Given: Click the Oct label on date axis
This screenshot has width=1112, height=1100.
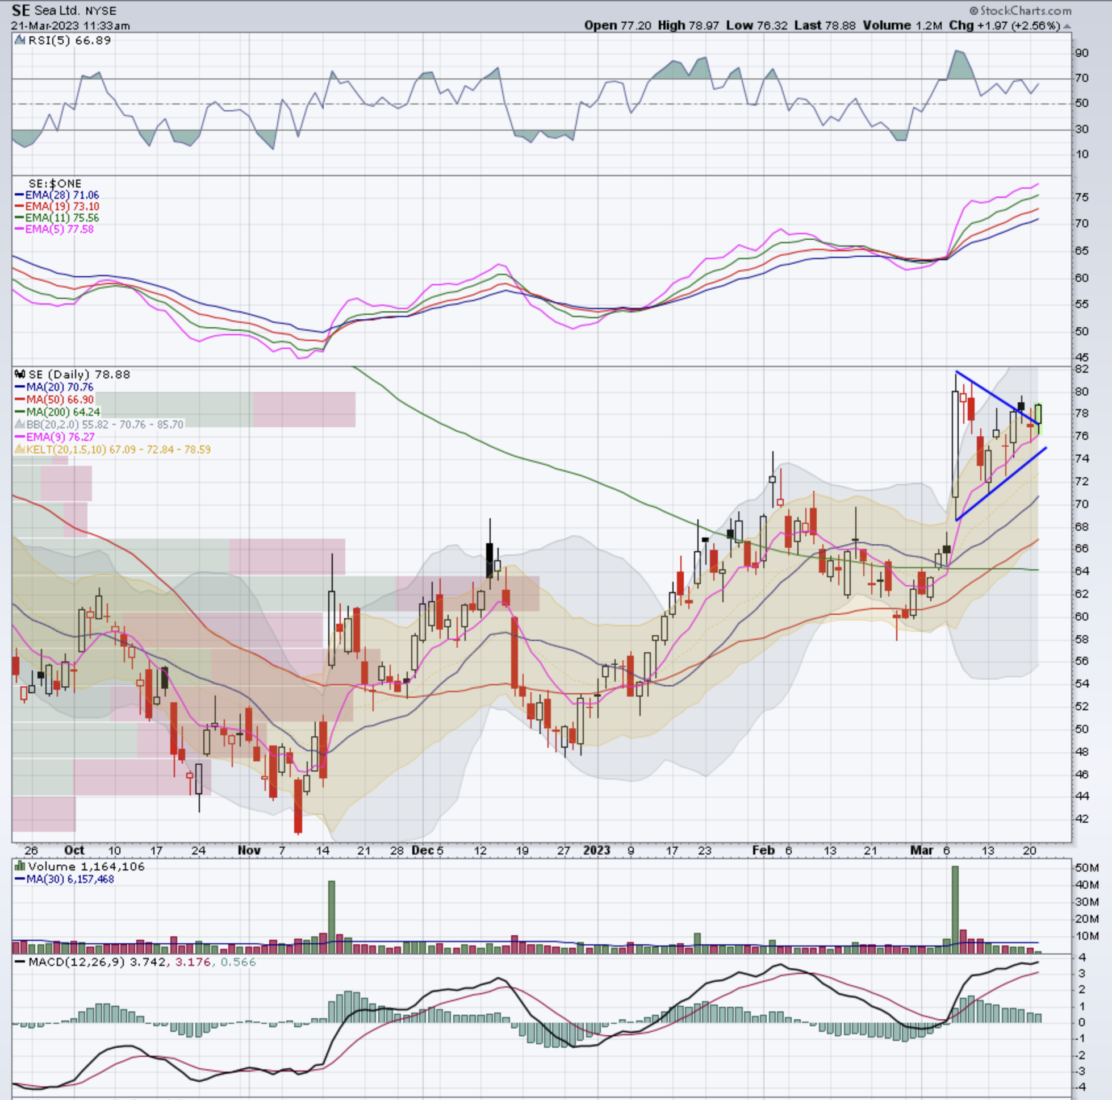Looking at the screenshot, I should [x=74, y=850].
